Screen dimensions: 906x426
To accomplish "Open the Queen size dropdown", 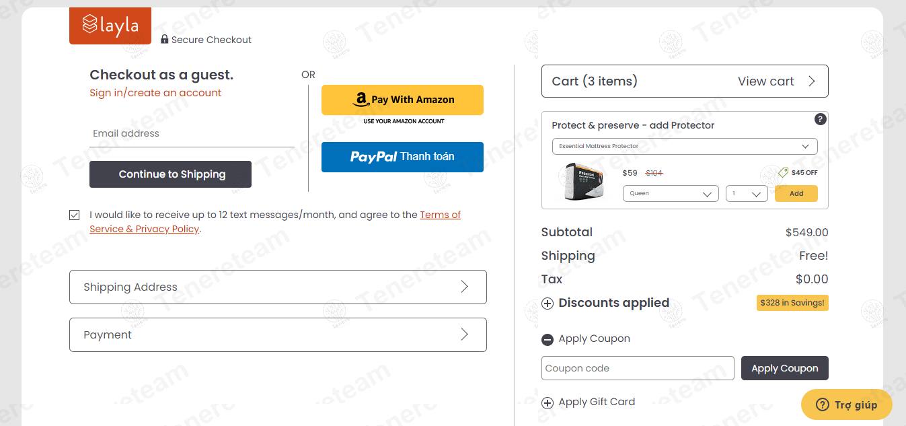I will coord(671,194).
